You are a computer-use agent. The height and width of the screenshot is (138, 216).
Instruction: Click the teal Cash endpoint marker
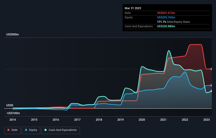point(212,91)
